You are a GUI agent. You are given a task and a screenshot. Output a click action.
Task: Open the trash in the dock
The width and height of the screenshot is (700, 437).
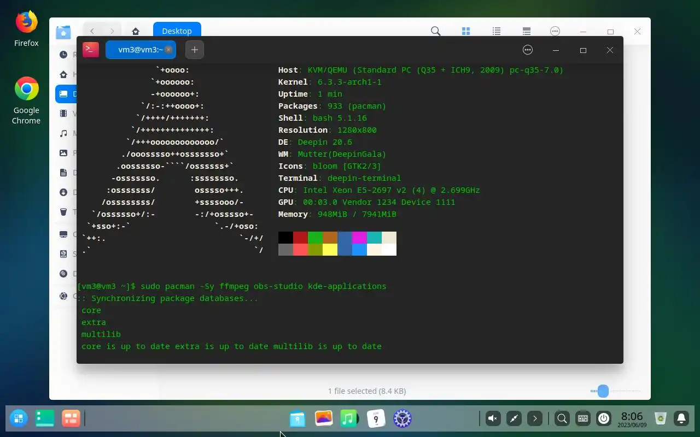661,418
